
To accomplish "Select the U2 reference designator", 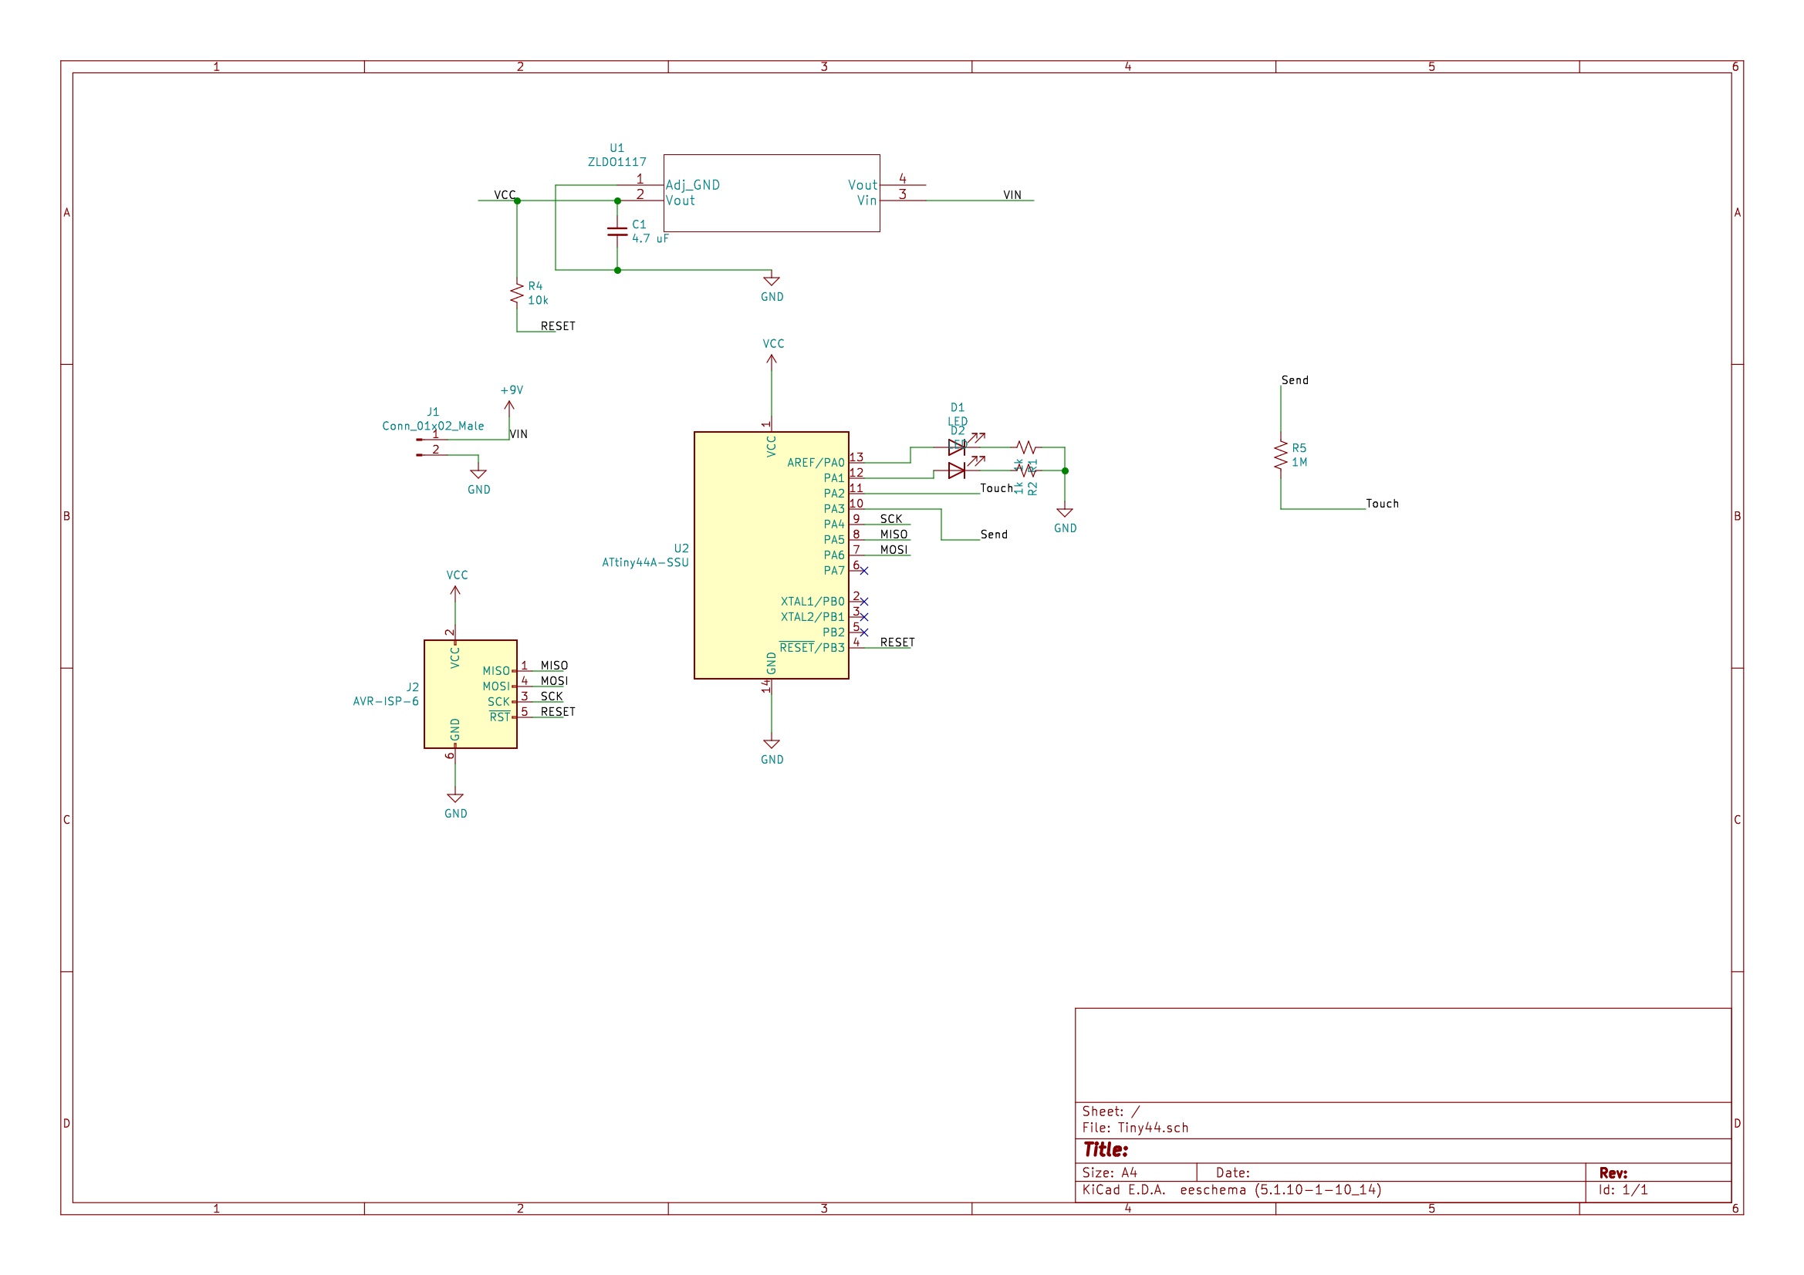I will click(x=681, y=548).
